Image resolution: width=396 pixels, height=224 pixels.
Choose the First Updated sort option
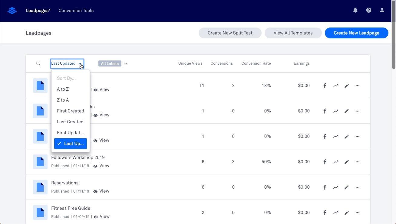coord(71,133)
